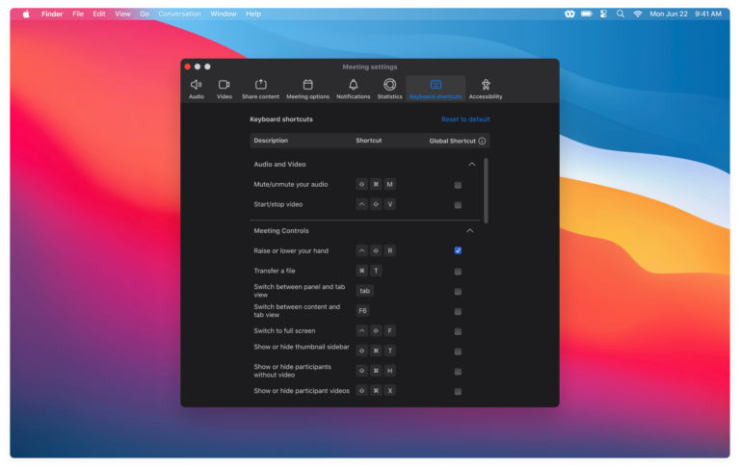Enable global shortcut for Mute/unmute audio
740x470 pixels.
point(458,185)
